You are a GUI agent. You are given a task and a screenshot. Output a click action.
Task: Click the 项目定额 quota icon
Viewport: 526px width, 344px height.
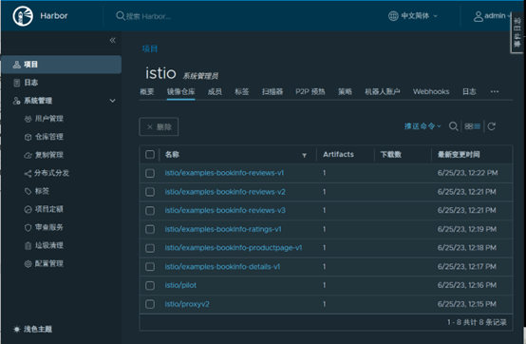[x=28, y=209]
